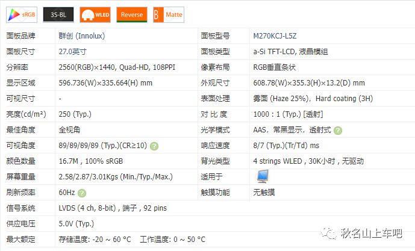Click the 屏幕重量 row label
Screen dimensions: 415x251
(21, 177)
